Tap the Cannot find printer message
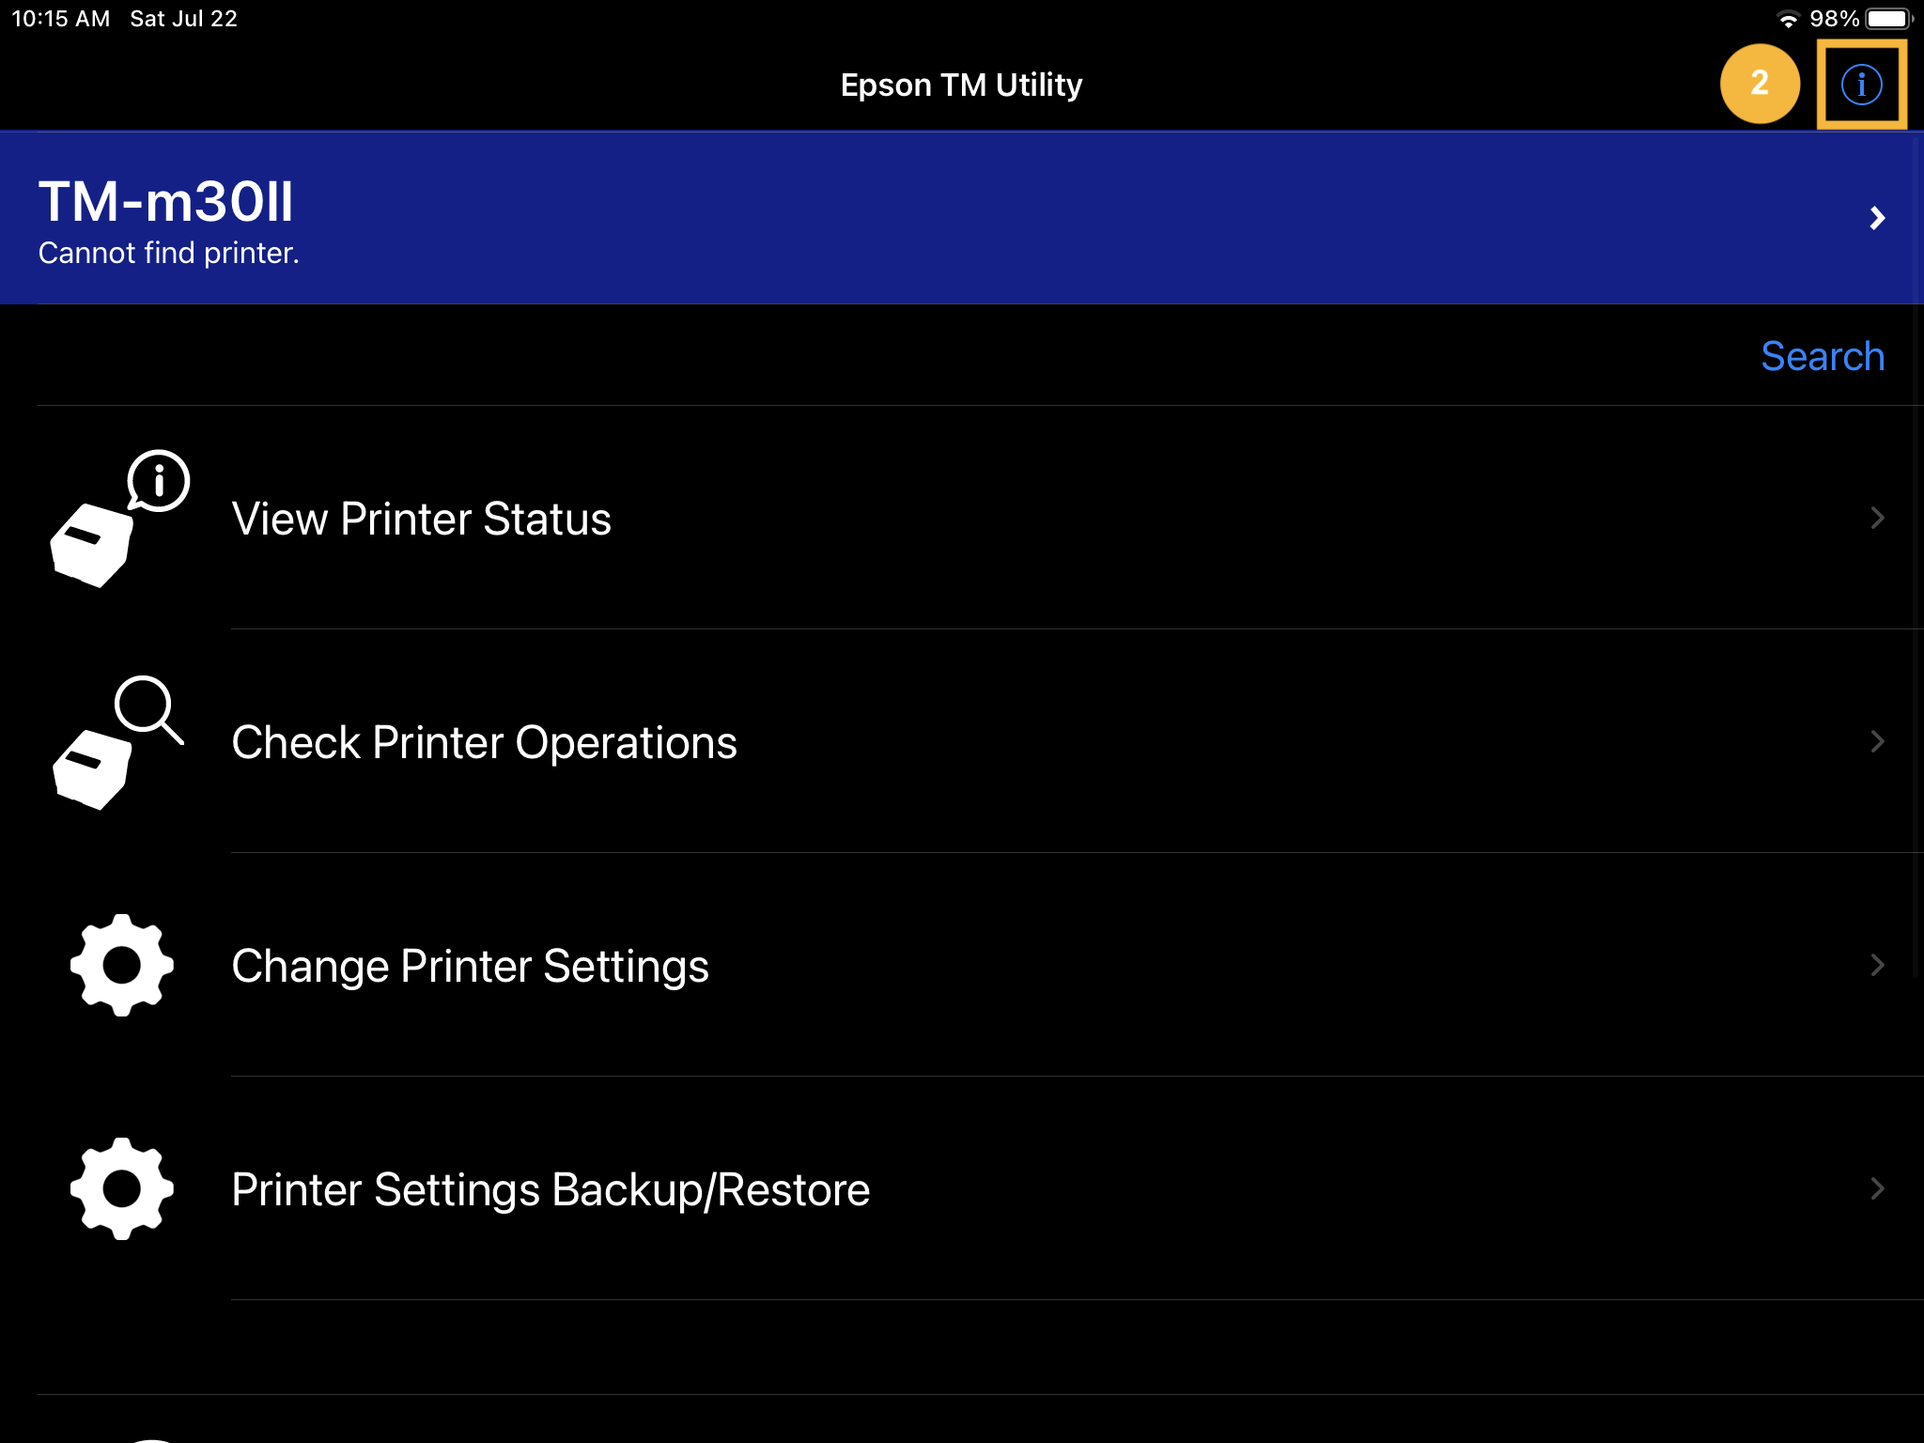 click(x=169, y=253)
